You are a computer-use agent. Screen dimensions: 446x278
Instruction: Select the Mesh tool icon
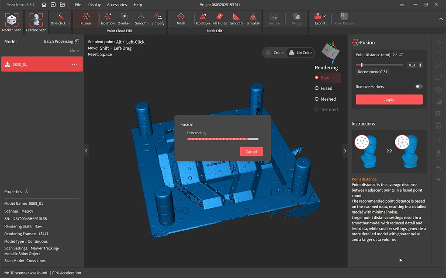pyautogui.click(x=181, y=19)
